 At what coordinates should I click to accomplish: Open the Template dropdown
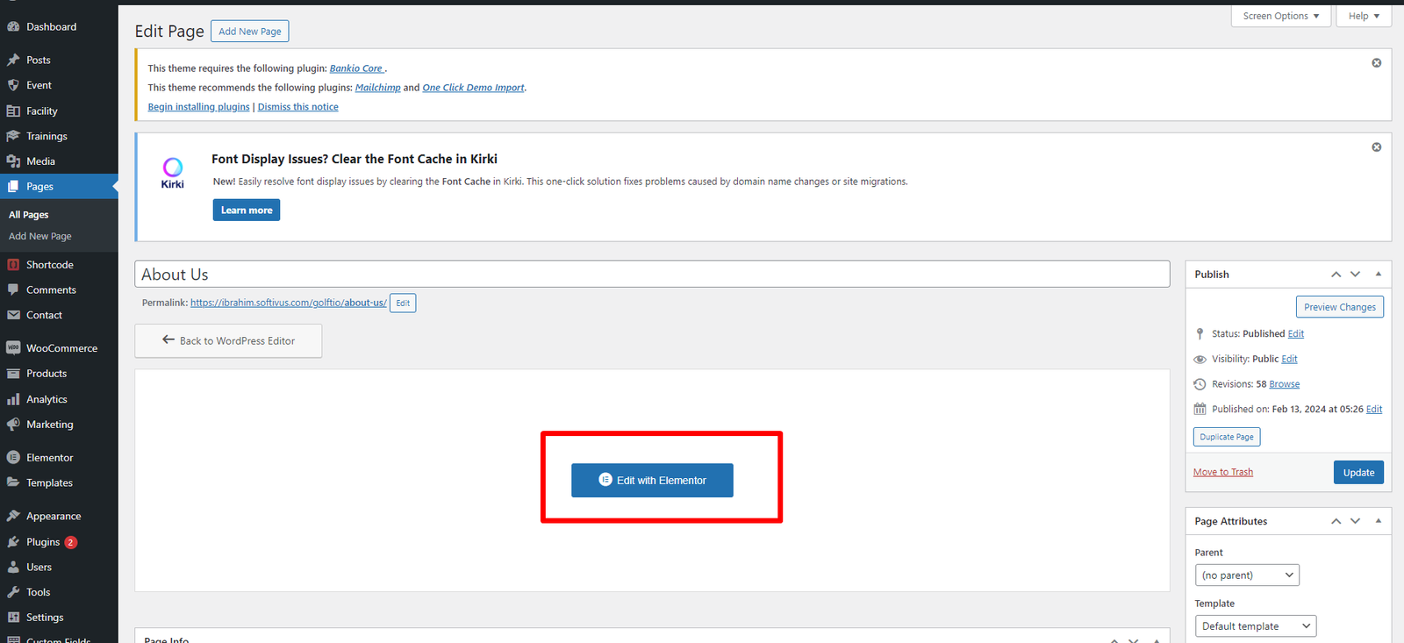[1255, 626]
